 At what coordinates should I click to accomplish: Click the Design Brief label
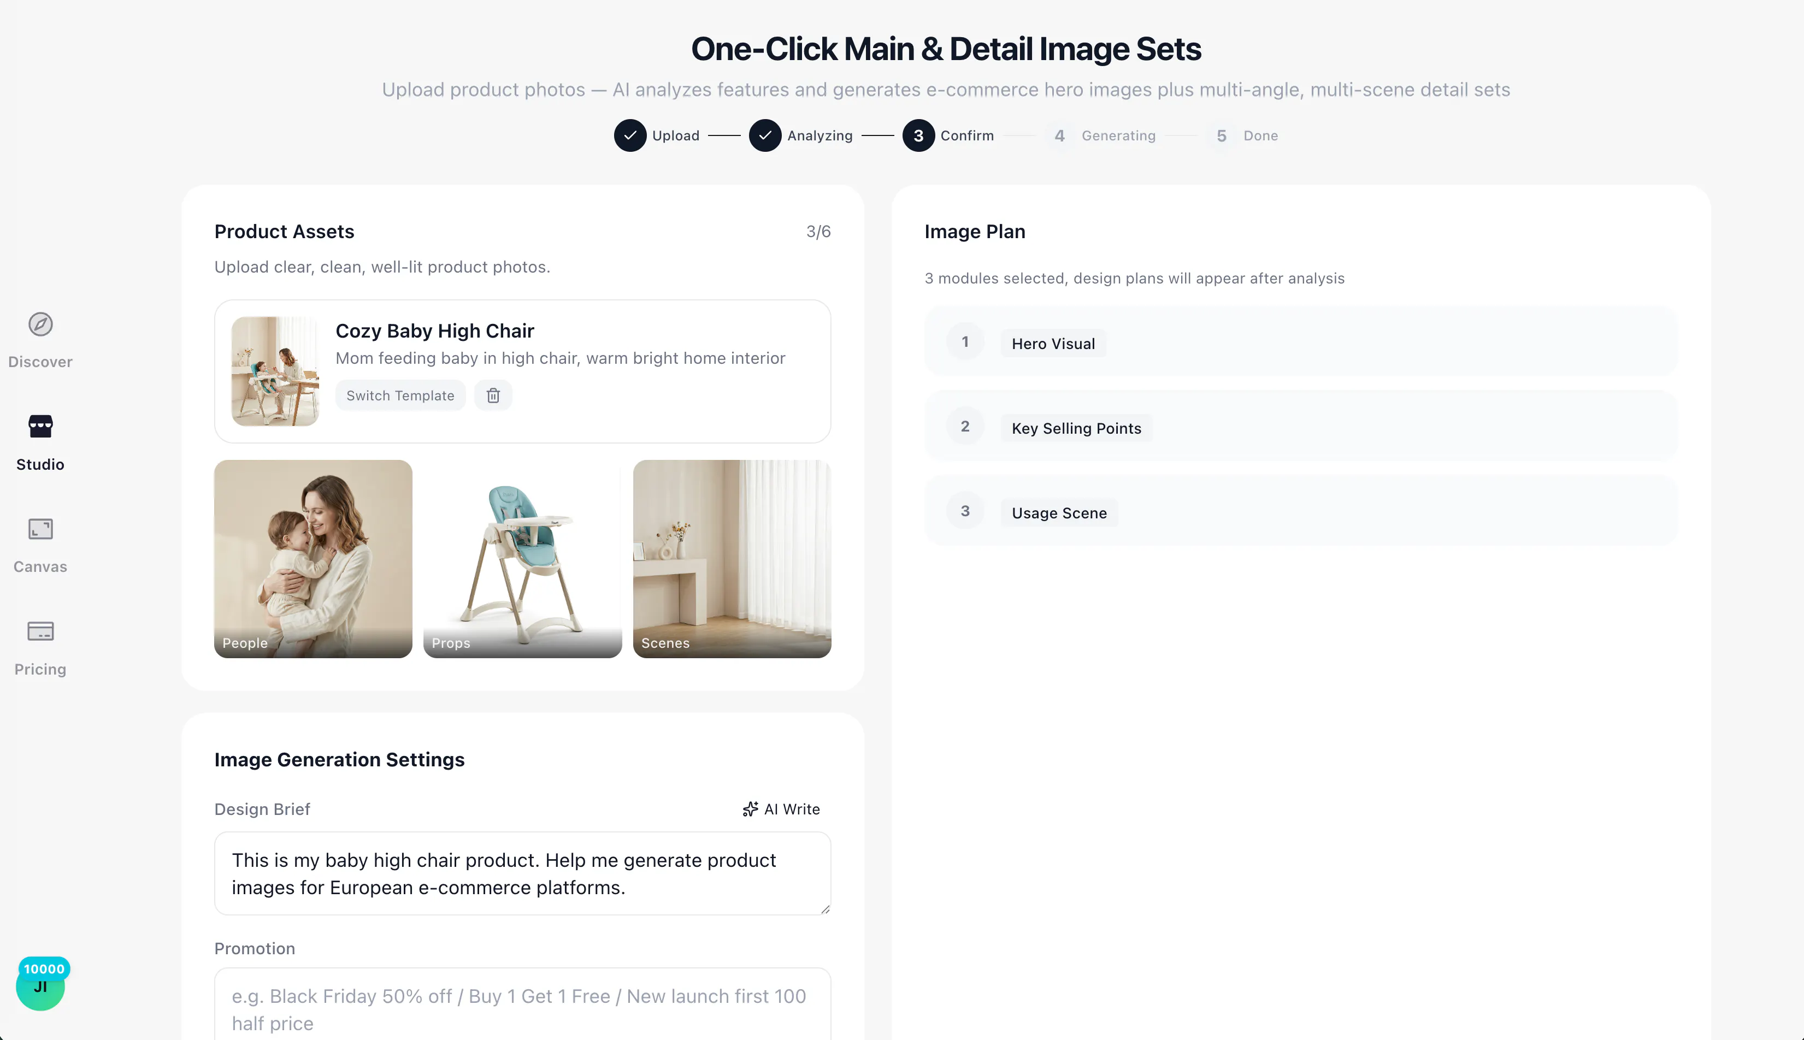(x=262, y=809)
